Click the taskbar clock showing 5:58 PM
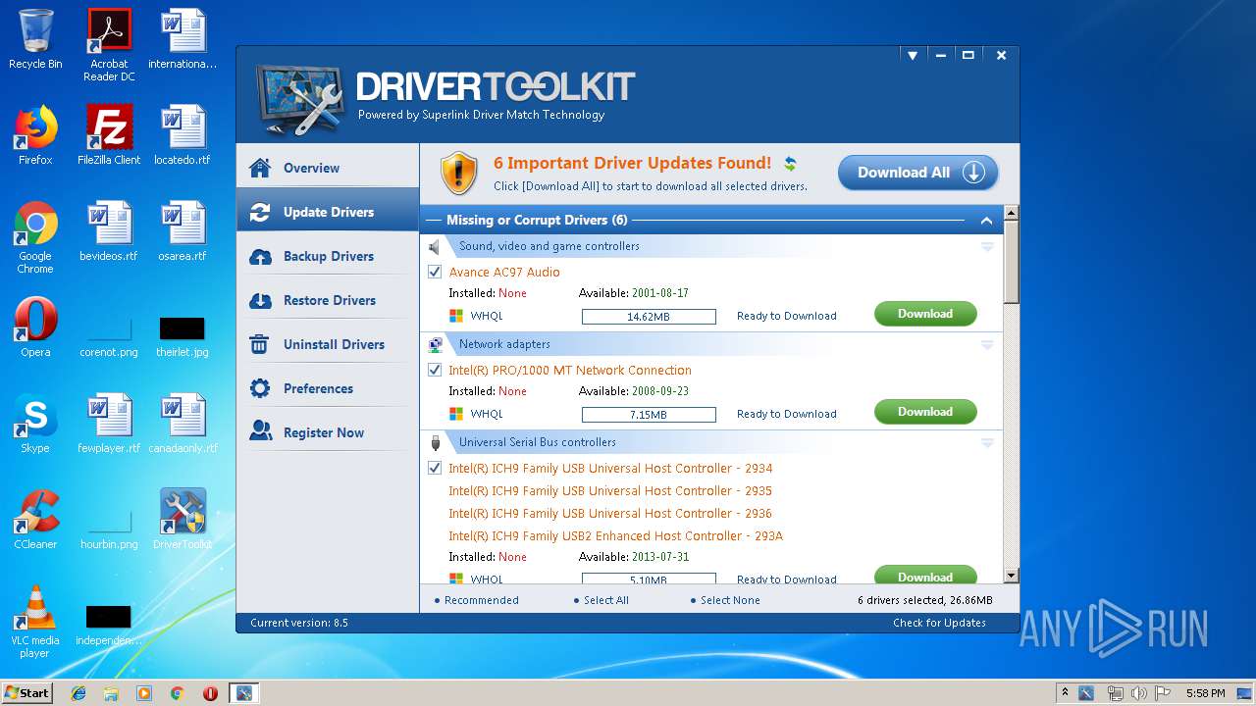The height and width of the screenshot is (706, 1256). click(x=1205, y=693)
